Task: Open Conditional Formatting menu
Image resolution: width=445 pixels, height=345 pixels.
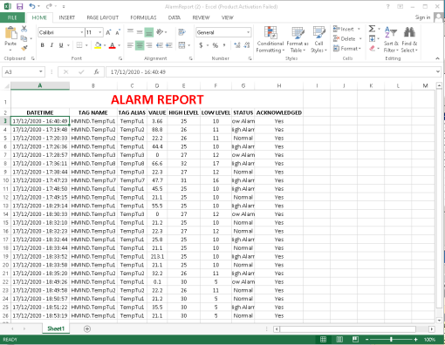Action: [x=270, y=39]
